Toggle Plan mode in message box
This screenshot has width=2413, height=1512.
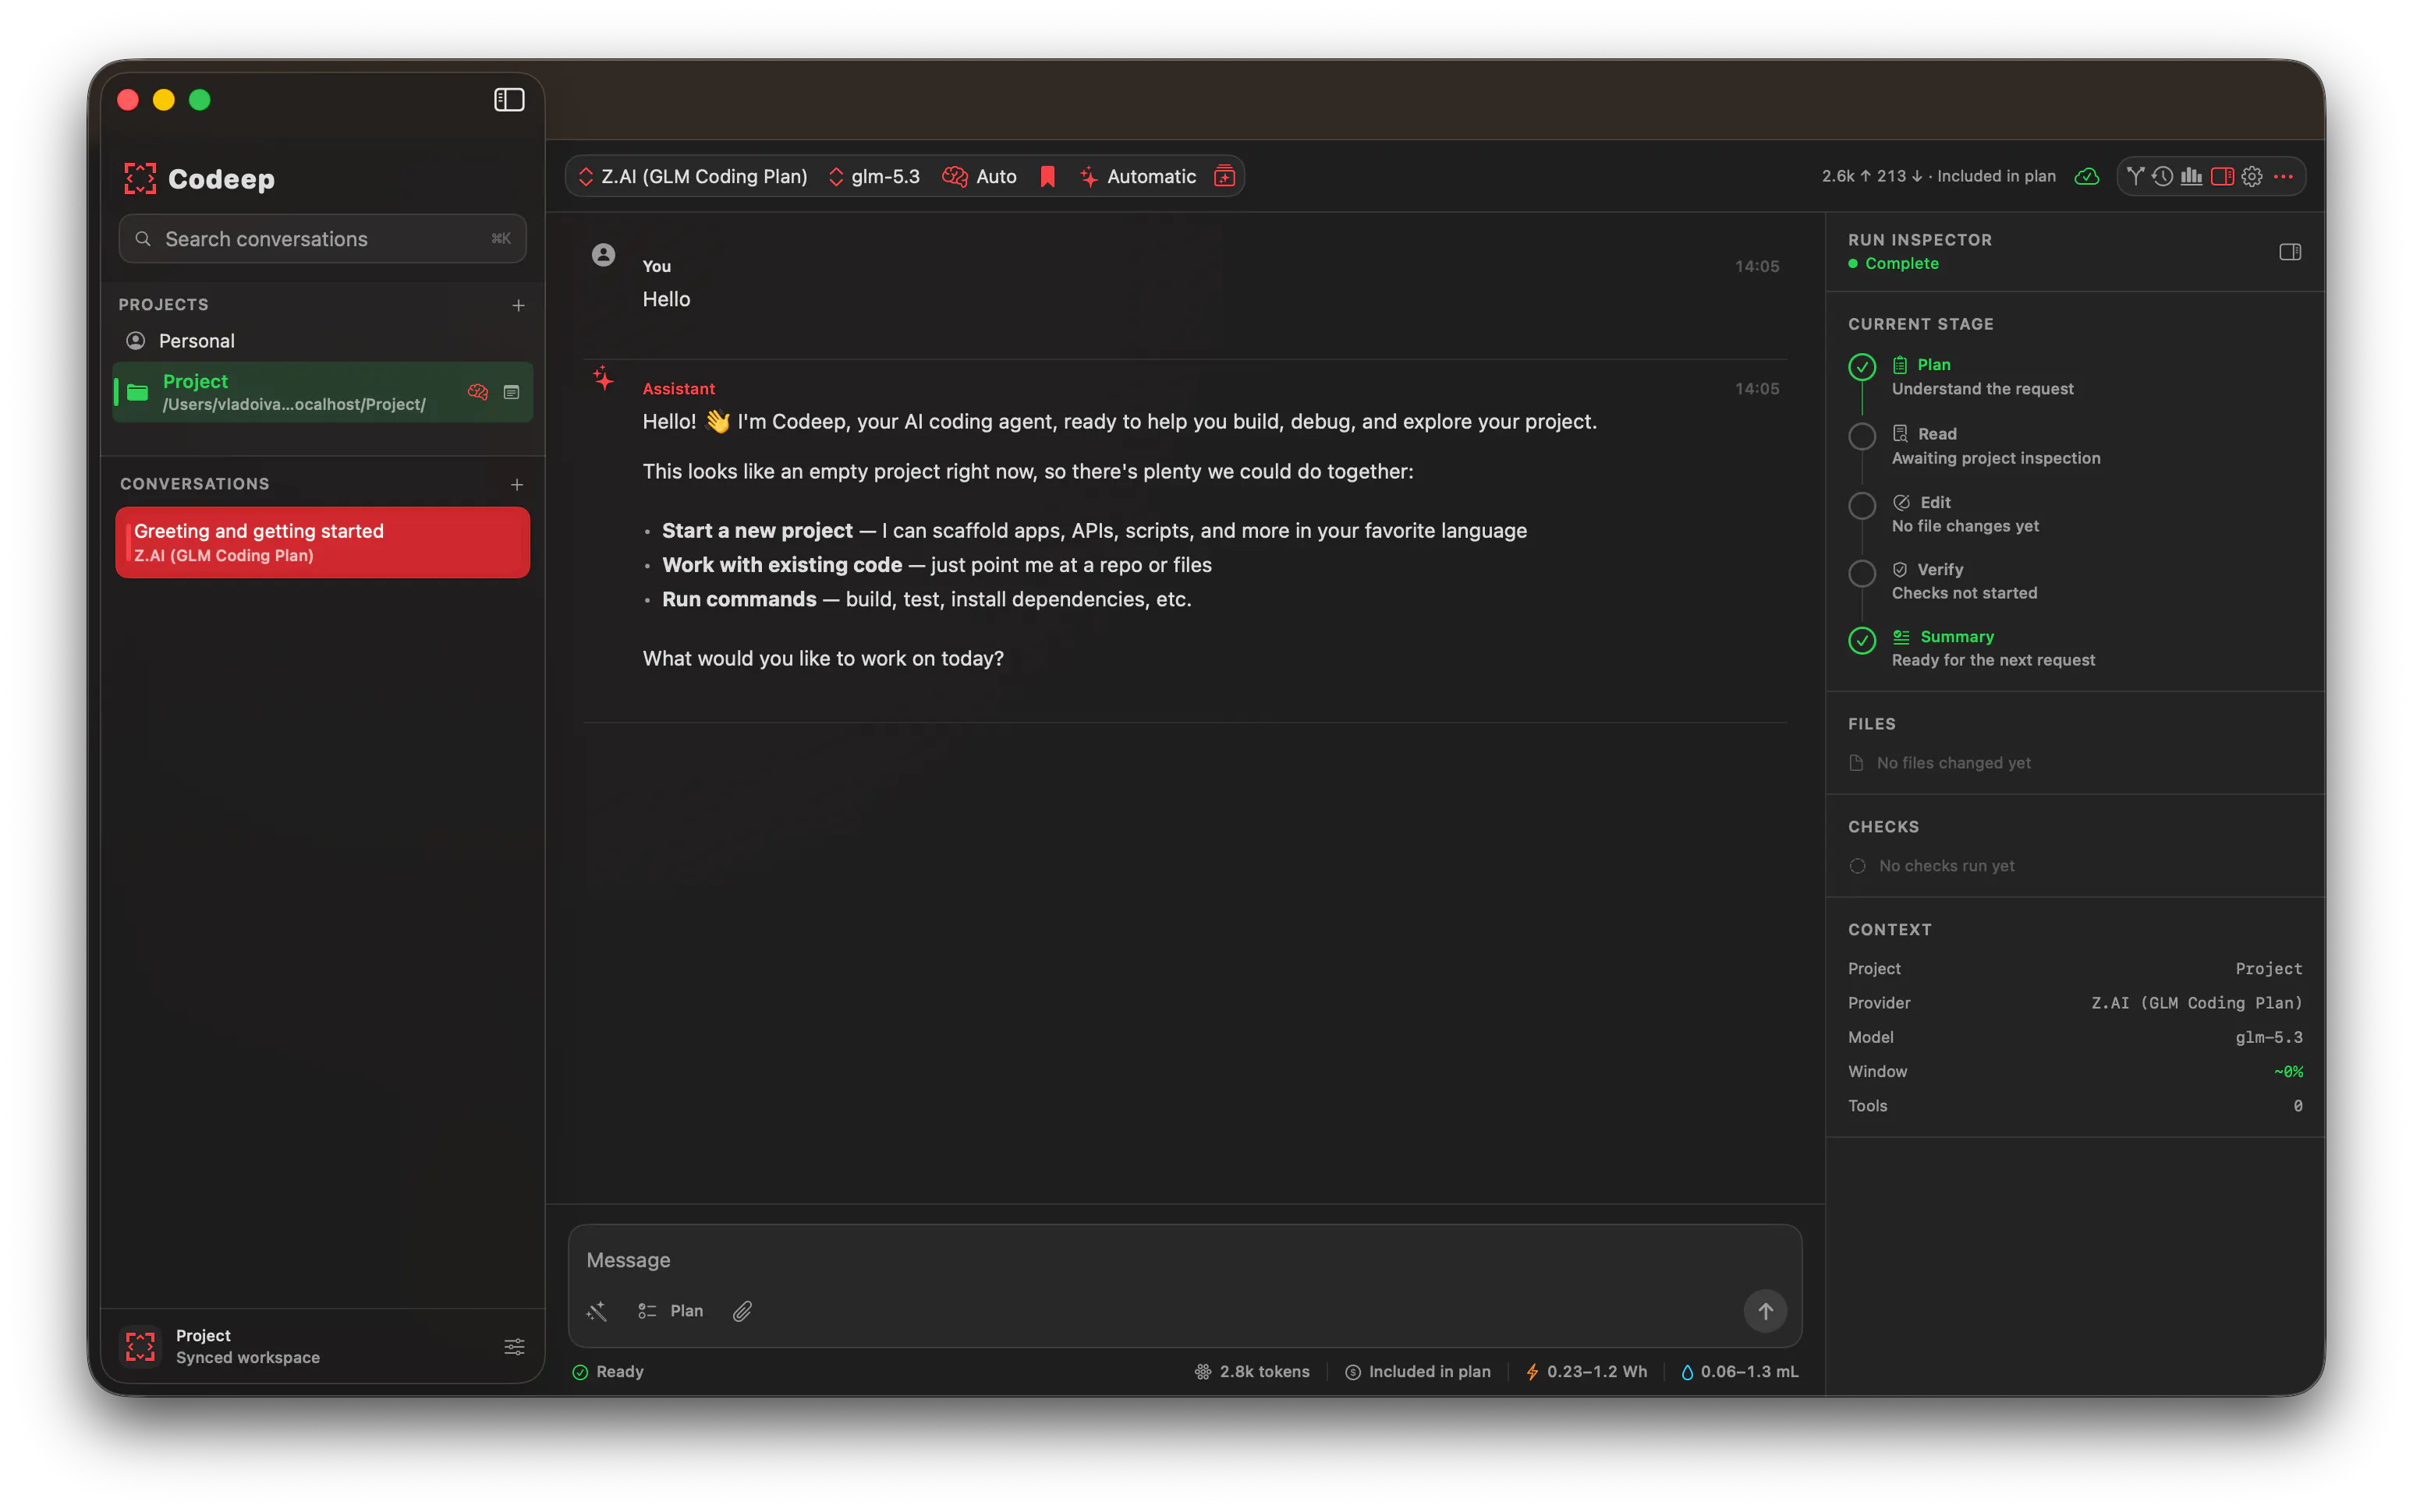coord(670,1312)
